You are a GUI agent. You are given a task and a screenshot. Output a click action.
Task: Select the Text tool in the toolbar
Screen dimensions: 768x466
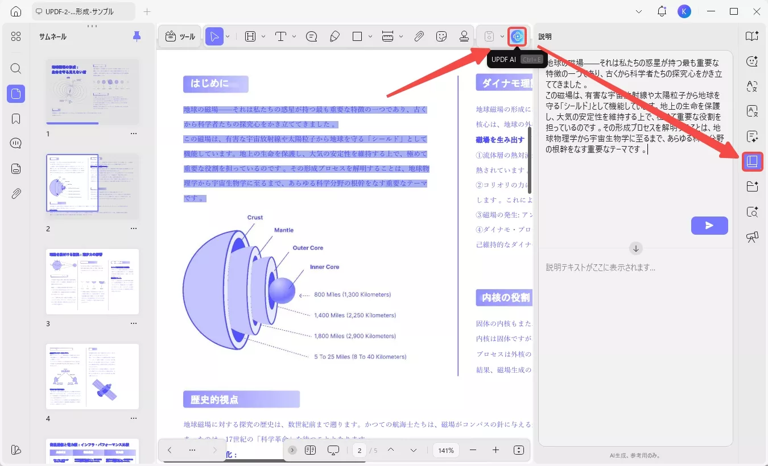(x=281, y=36)
